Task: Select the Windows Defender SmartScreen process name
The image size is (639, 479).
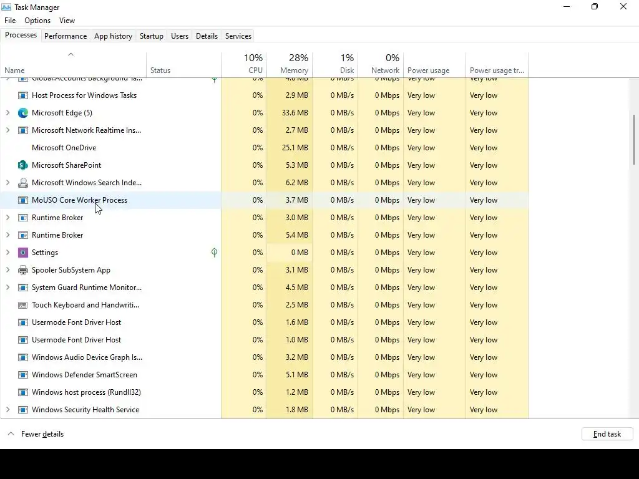Action: [x=84, y=375]
